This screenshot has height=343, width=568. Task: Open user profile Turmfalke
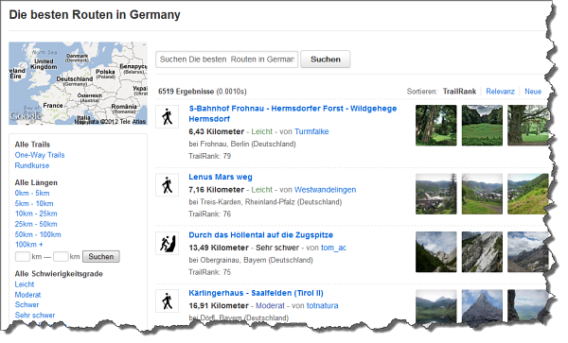(311, 131)
